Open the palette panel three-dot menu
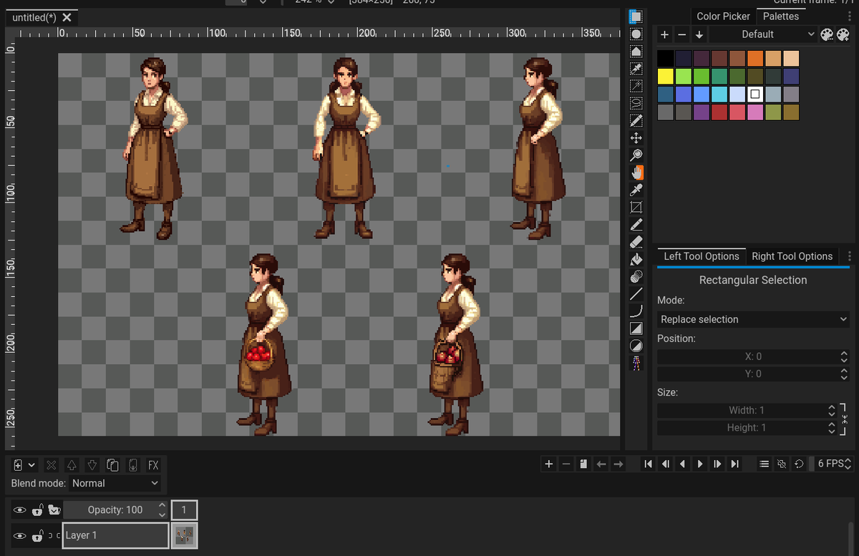Viewport: 859px width, 556px height. 850,16
